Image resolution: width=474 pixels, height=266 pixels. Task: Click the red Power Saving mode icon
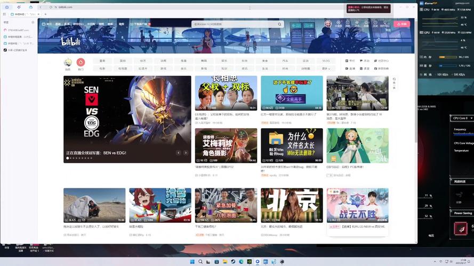[461, 228]
